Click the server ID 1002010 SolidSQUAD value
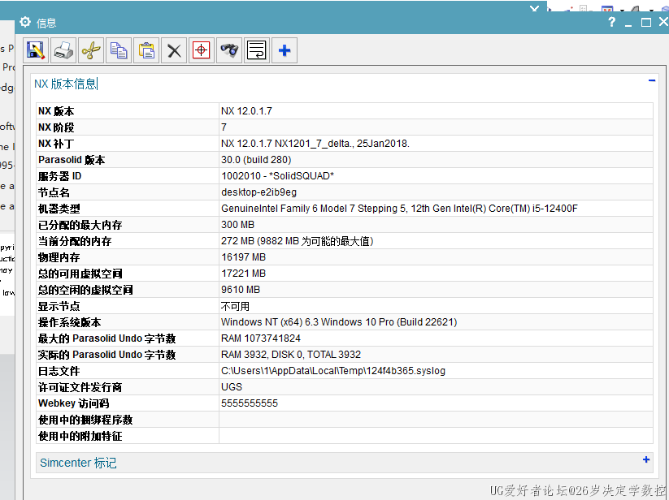Screen dimensions: 669x500 pos(277,176)
